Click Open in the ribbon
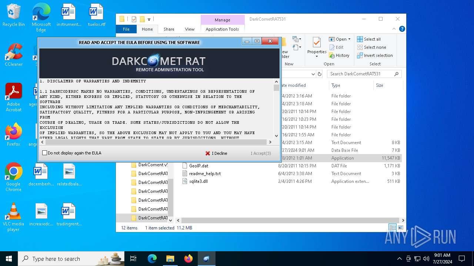 338,39
